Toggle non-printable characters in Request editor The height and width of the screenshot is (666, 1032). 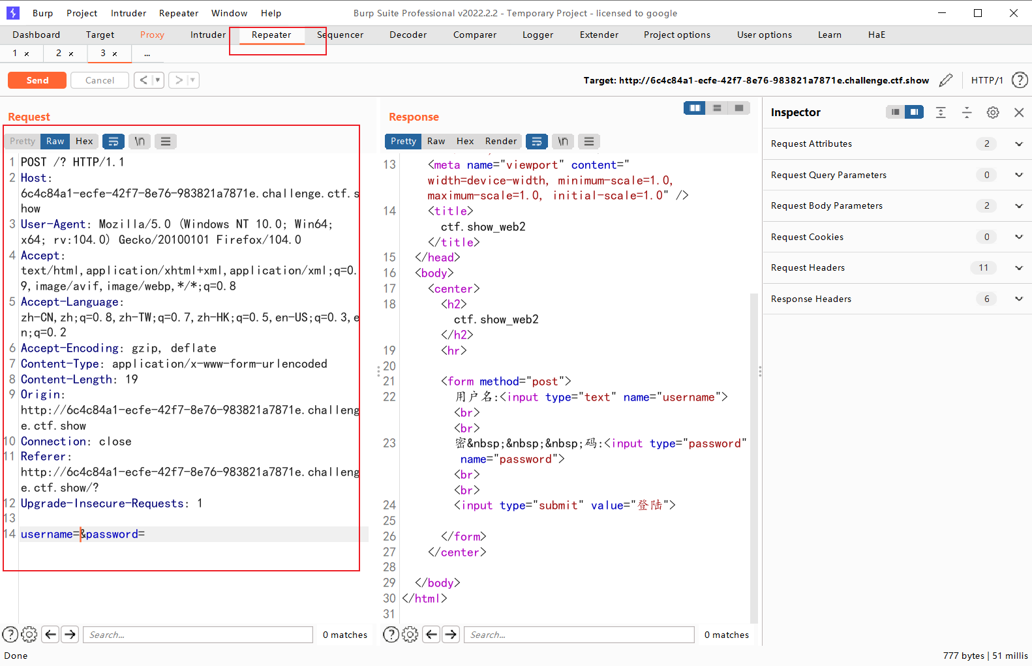[140, 141]
